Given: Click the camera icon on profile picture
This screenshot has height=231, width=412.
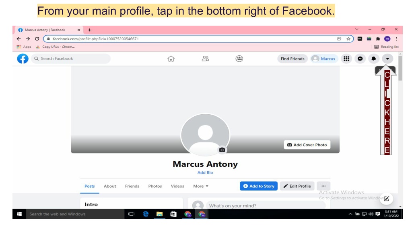Looking at the screenshot, I should tap(222, 150).
